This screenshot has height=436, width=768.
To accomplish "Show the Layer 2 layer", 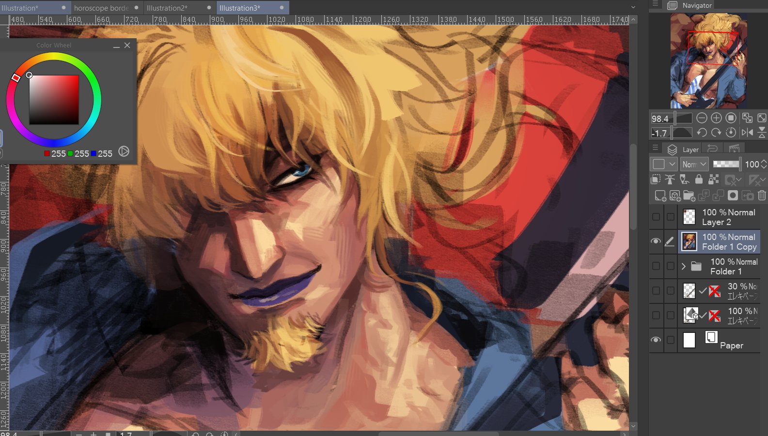I will [656, 217].
